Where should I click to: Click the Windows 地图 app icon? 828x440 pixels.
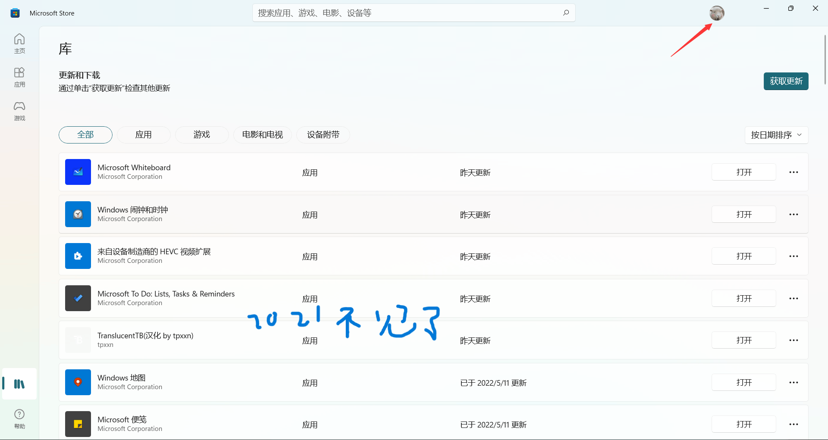[78, 382]
